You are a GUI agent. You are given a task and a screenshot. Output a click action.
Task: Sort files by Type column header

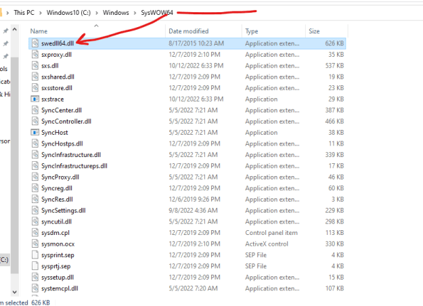pos(251,31)
